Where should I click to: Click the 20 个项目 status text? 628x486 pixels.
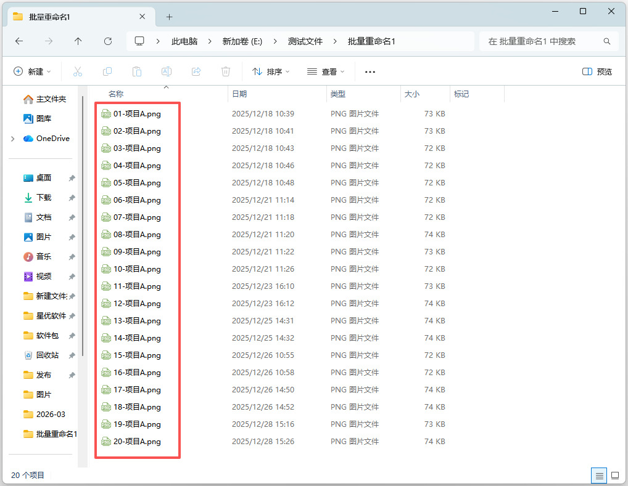point(28,476)
